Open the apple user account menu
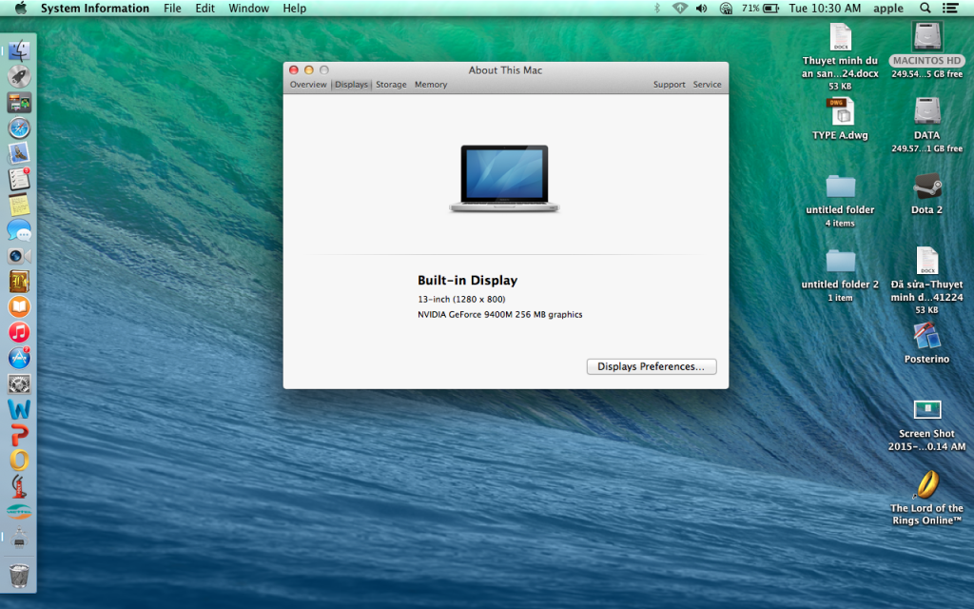Screen dimensions: 974x609 coord(888,8)
